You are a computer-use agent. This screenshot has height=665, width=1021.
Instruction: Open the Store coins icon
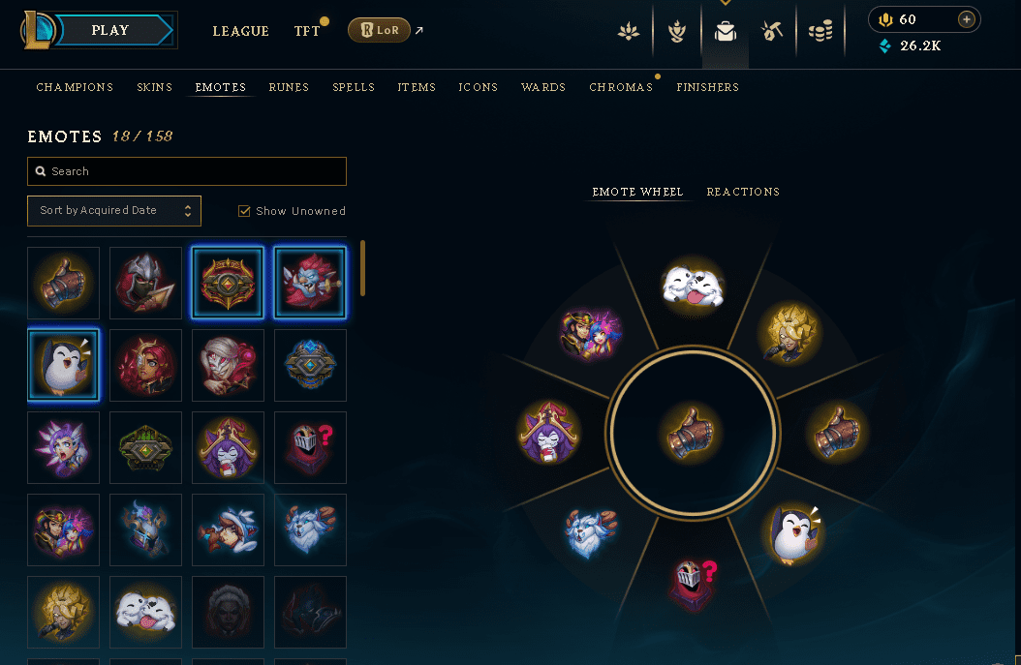coord(820,31)
